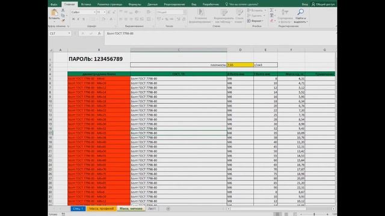Click the Decrease Decimal icon
Viewport: 385px width, 216px height.
tap(183, 19)
